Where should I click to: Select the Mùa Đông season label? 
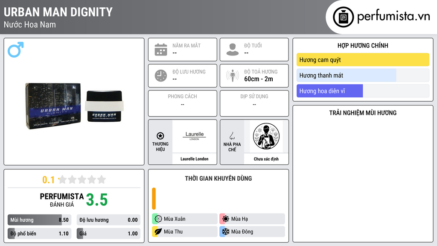[242, 231]
